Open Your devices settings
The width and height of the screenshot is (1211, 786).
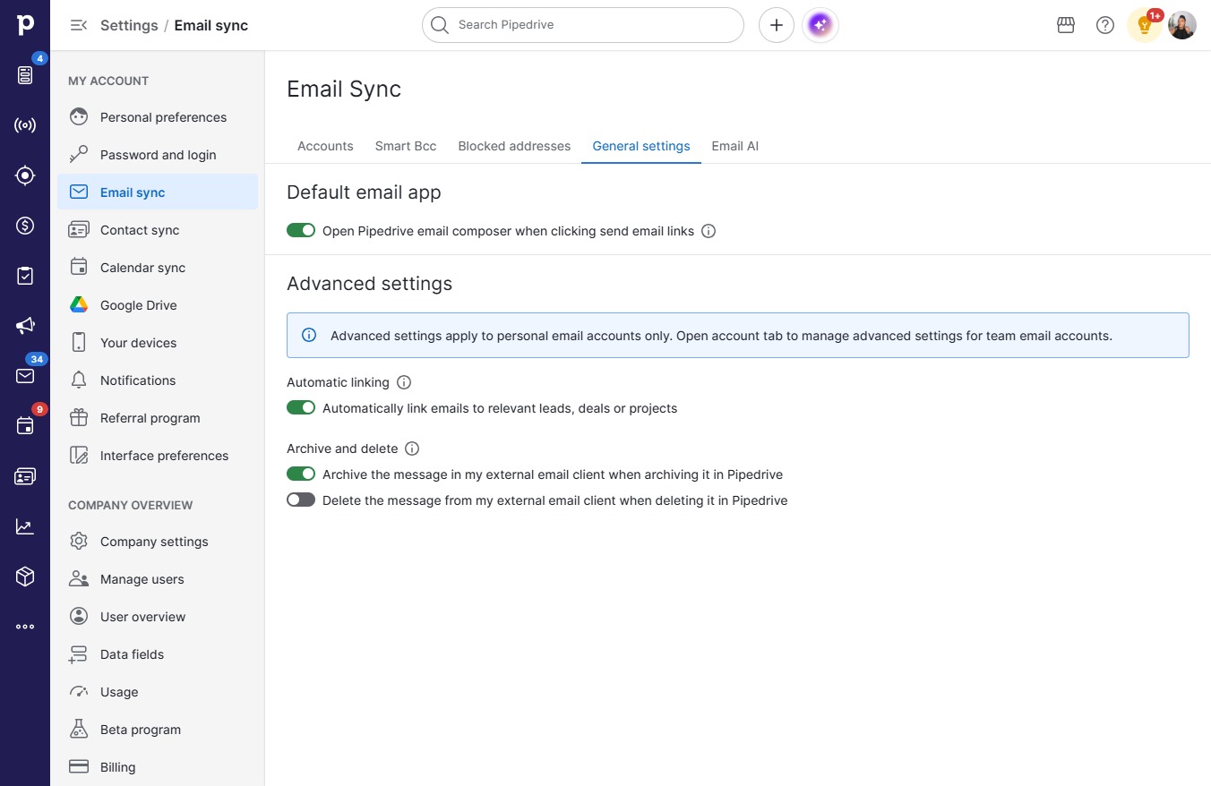point(158,343)
